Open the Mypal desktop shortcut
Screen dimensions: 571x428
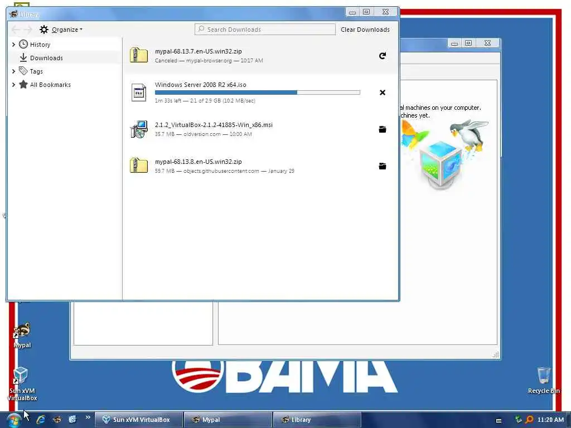(x=22, y=335)
